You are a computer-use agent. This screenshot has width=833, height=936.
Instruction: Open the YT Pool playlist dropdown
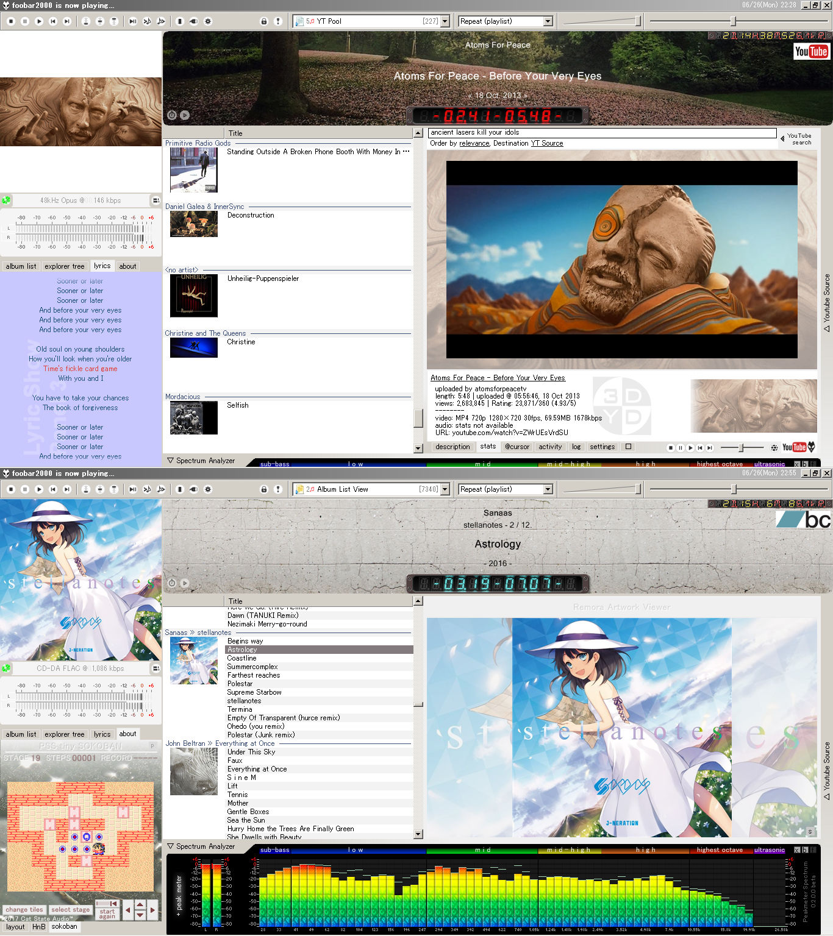[x=445, y=21]
